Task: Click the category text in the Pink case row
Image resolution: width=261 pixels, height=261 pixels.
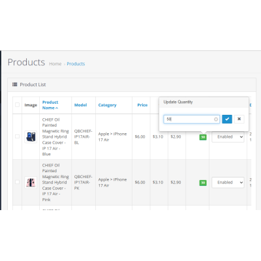Action: pos(112,183)
